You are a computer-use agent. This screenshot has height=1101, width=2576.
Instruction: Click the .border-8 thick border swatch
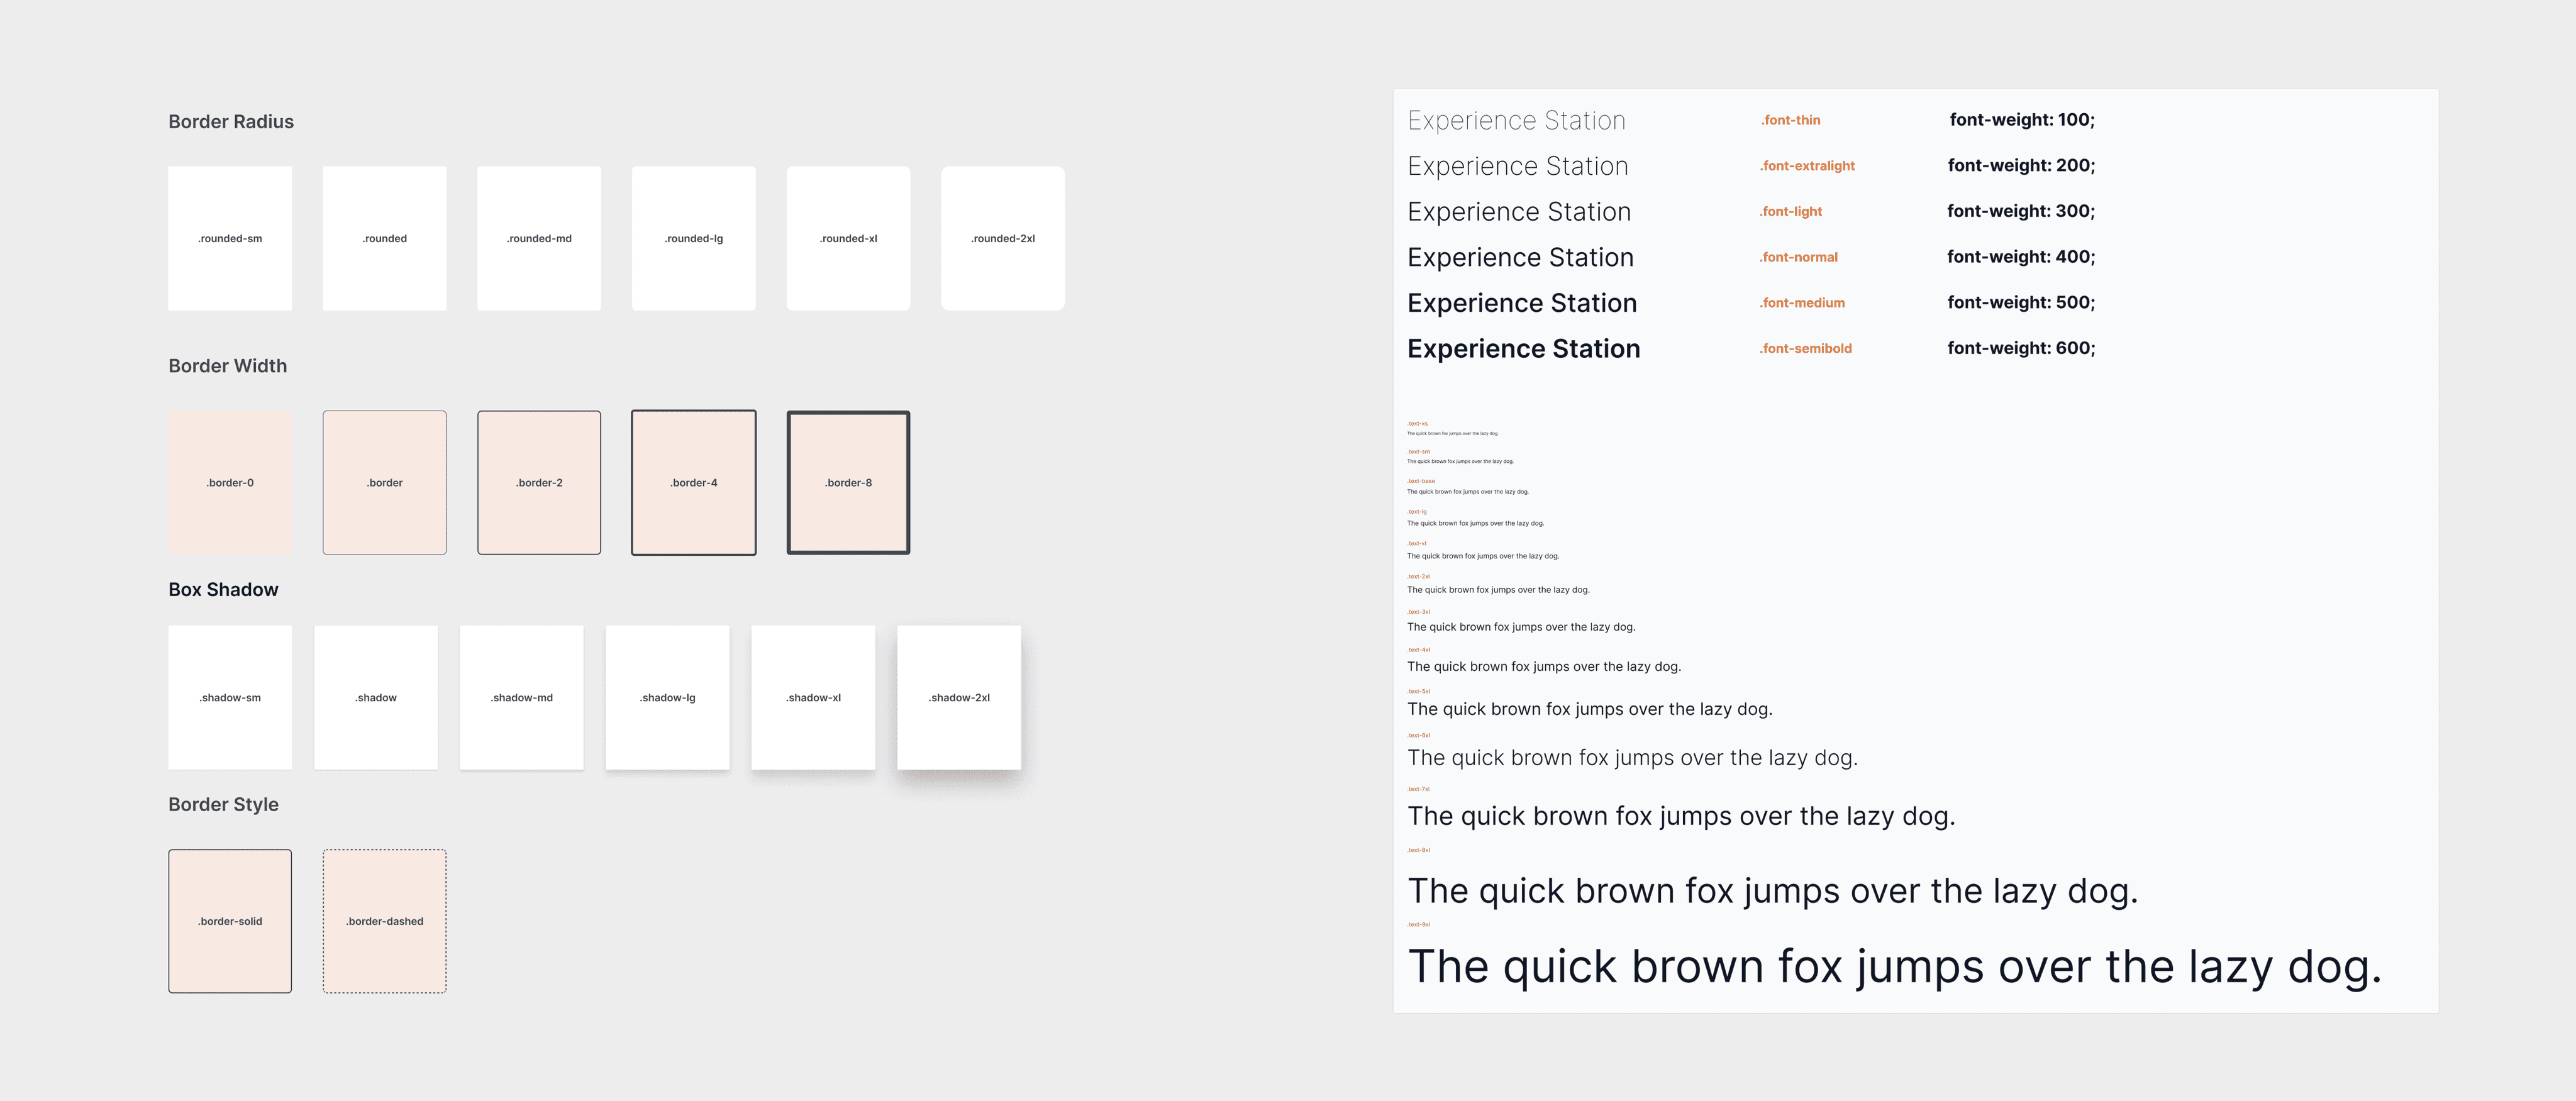click(848, 482)
